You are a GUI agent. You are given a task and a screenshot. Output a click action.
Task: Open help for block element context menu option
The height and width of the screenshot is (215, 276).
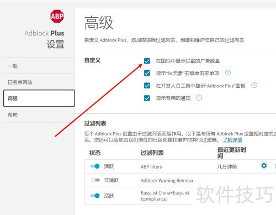[x=228, y=72]
